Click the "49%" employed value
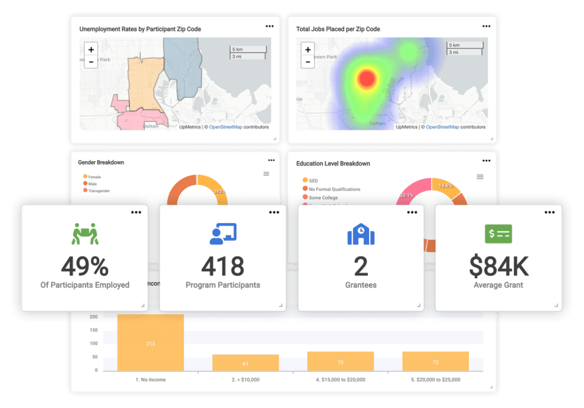This screenshot has width=584, height=408. point(85,267)
